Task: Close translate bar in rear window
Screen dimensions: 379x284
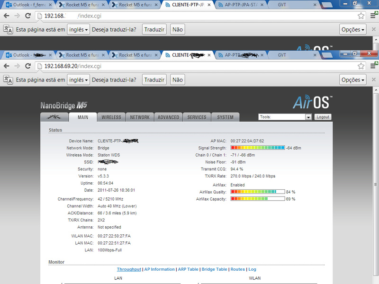Action: pyautogui.click(x=373, y=29)
